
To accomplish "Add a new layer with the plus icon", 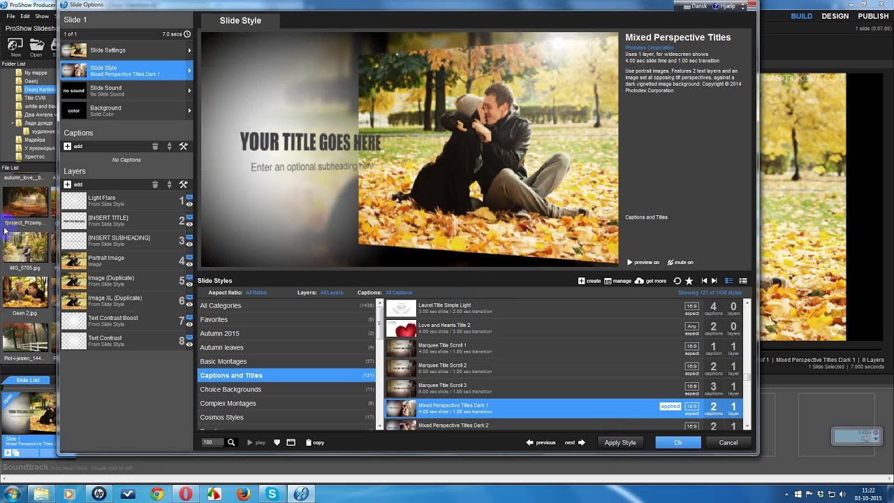I will click(68, 184).
